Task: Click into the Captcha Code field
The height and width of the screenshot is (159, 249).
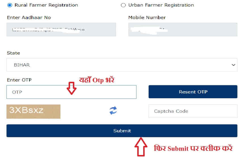Action: point(193,111)
